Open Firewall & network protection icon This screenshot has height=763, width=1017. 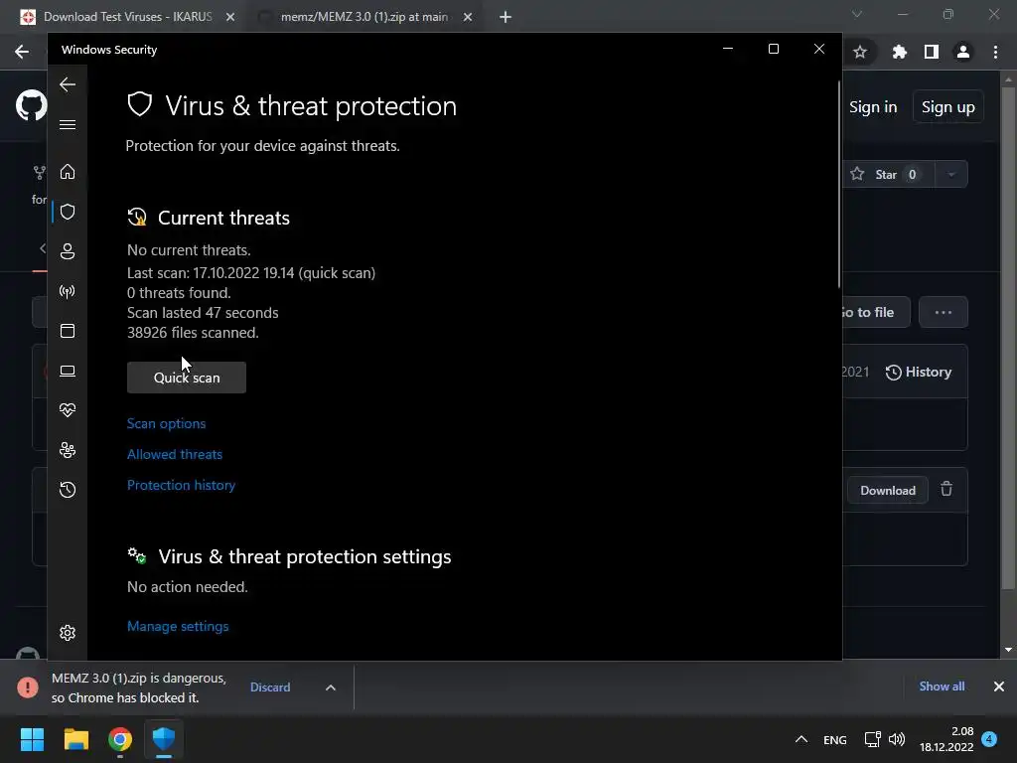pos(68,291)
